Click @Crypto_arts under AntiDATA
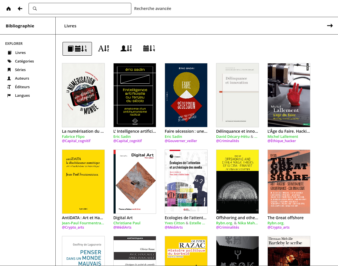Image resolution: width=338 pixels, height=266 pixels. coord(73,227)
